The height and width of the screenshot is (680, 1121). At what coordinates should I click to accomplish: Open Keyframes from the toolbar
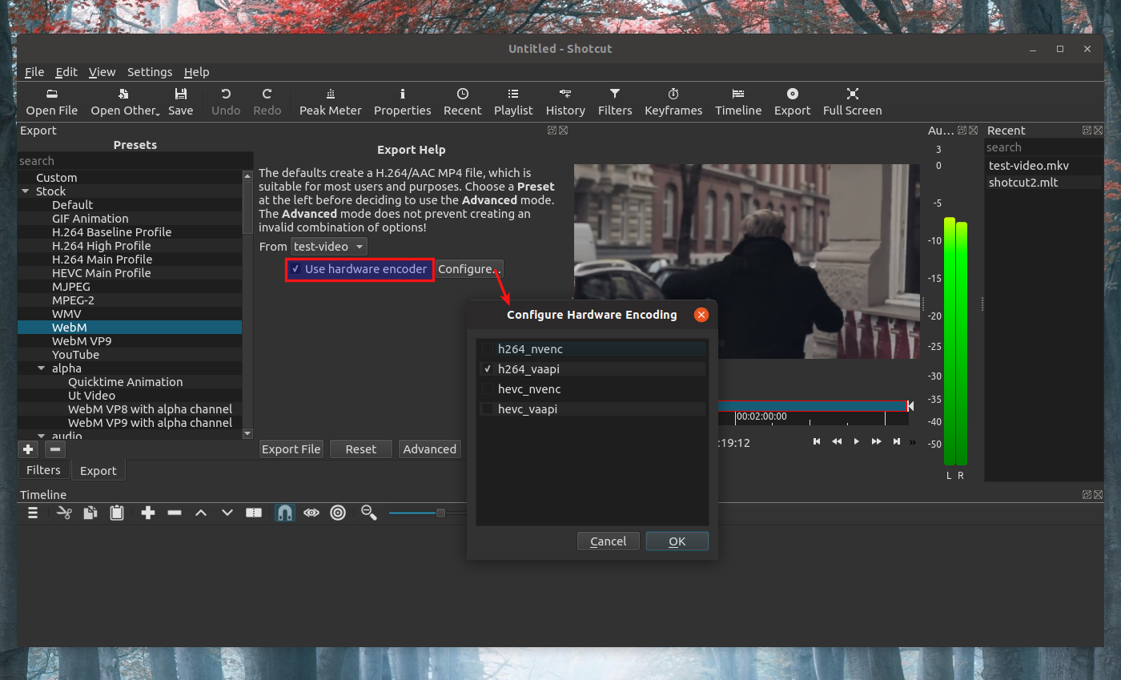point(673,102)
